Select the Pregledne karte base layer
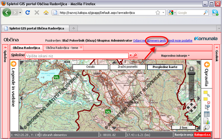This screenshot has height=139, width=222. [x=165, y=67]
